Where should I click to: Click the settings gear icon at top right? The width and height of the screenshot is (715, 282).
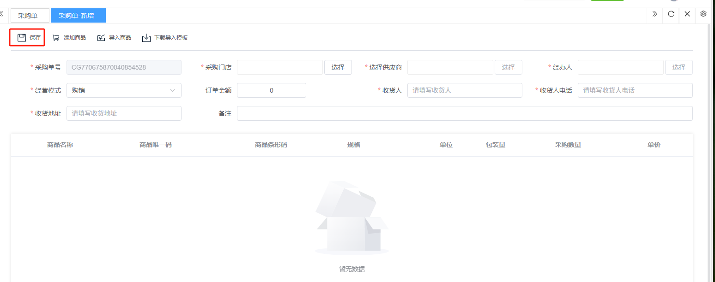[x=703, y=14]
